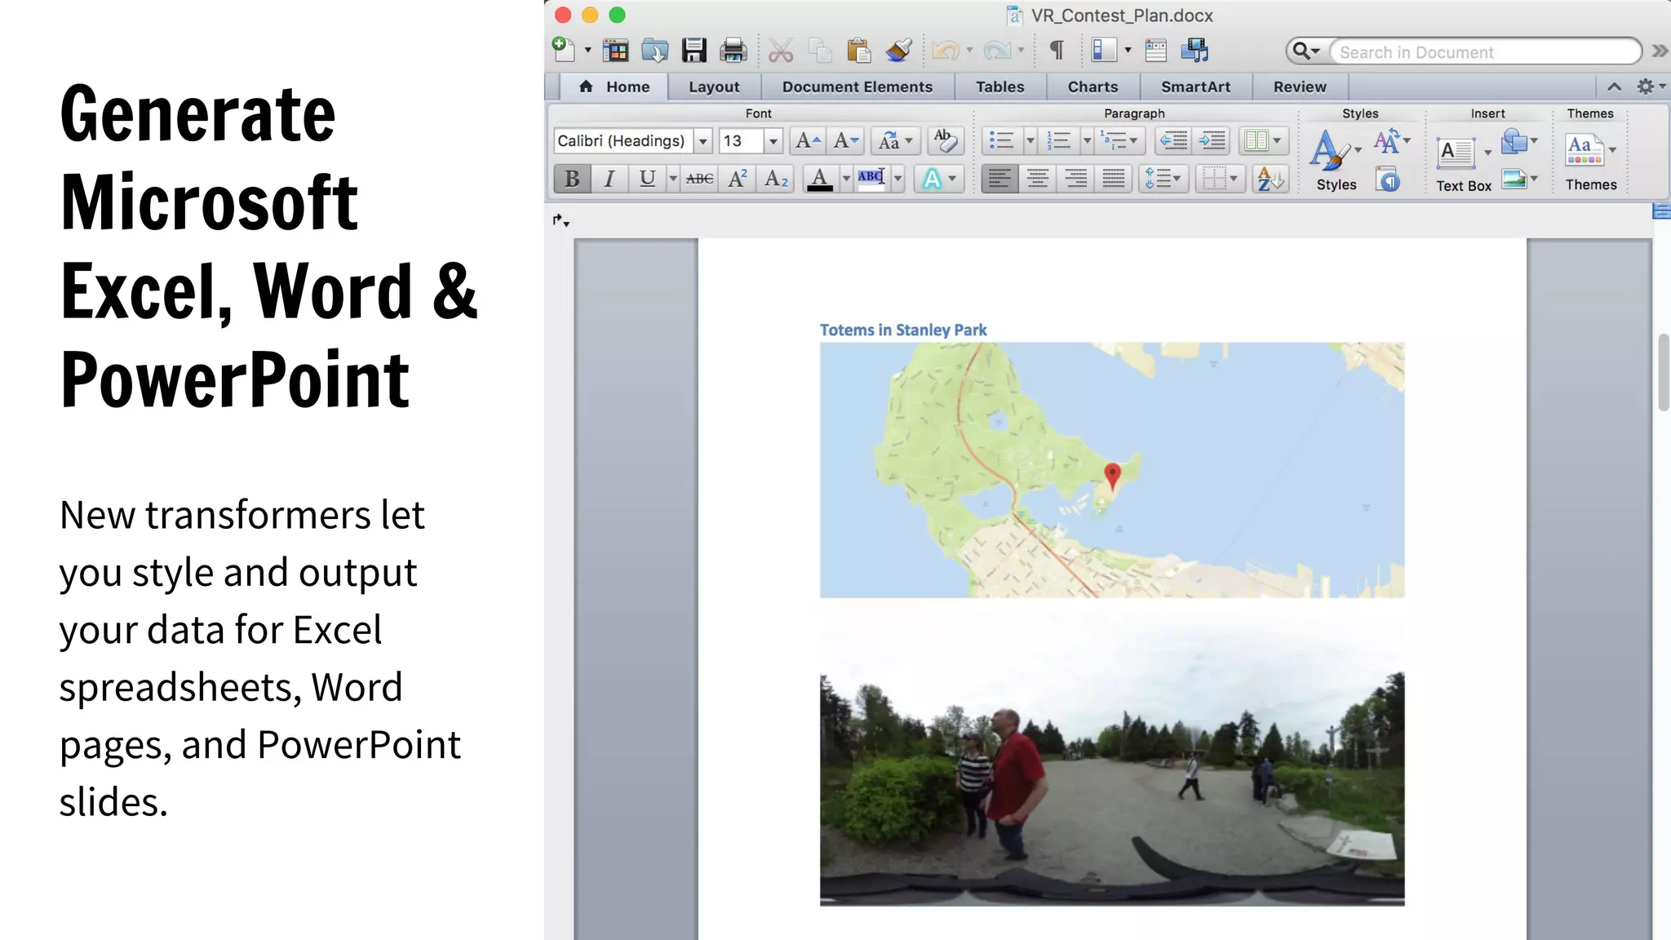
Task: Open the Line Spacing dropdown
Action: [1163, 179]
